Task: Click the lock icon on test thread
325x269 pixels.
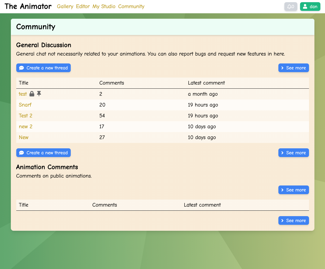Action: (32, 94)
